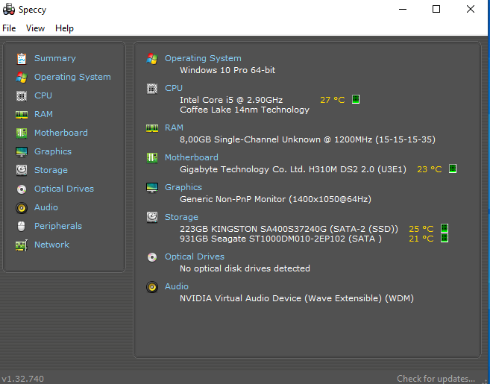Image resolution: width=490 pixels, height=384 pixels.
Task: Click the CPU temperature indicator icon
Action: [356, 99]
